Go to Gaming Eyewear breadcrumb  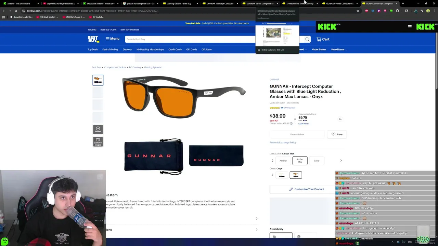tap(153, 67)
